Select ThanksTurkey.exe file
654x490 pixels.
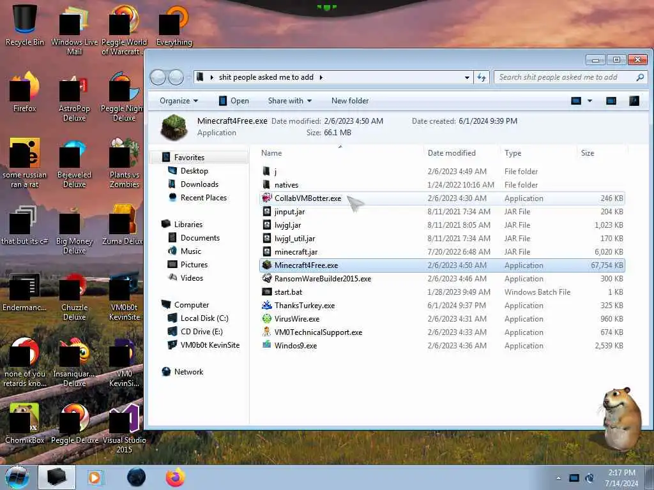click(442, 305)
